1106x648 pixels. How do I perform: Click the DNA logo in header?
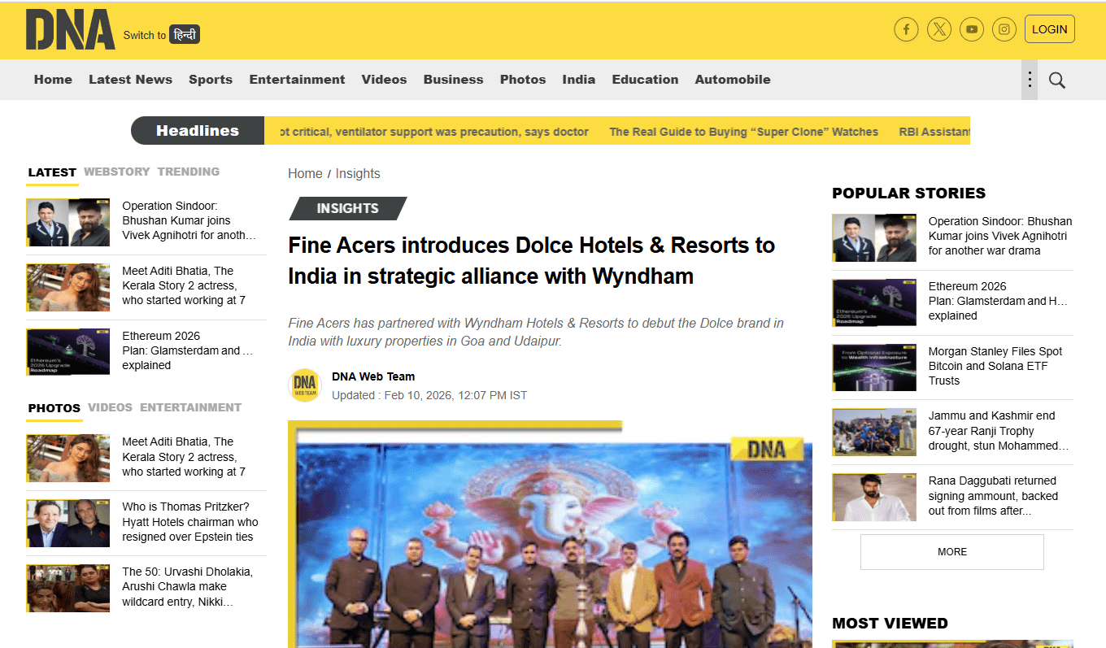click(70, 30)
